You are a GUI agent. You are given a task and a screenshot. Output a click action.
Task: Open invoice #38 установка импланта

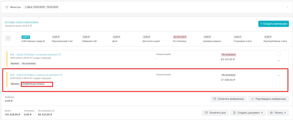(x=35, y=55)
